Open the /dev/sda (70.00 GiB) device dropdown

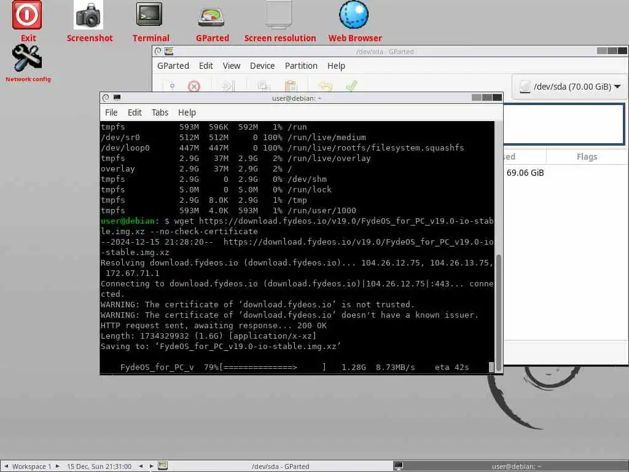pos(569,87)
